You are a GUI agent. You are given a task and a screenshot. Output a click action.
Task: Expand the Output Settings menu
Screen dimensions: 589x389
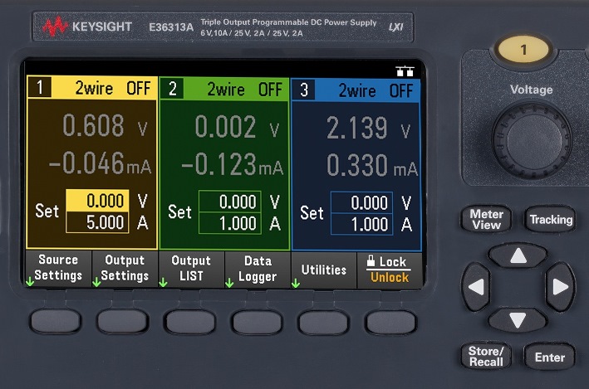[125, 269]
